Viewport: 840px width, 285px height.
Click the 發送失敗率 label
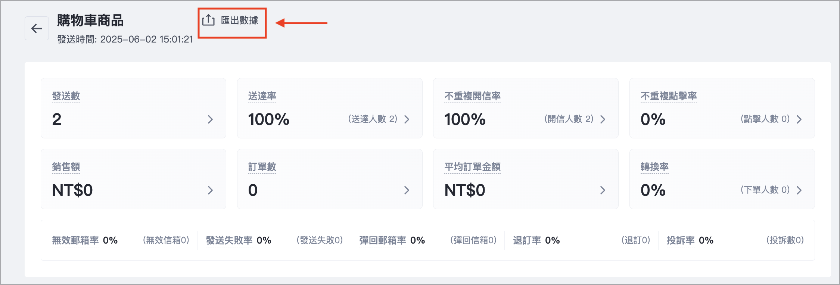click(x=229, y=240)
